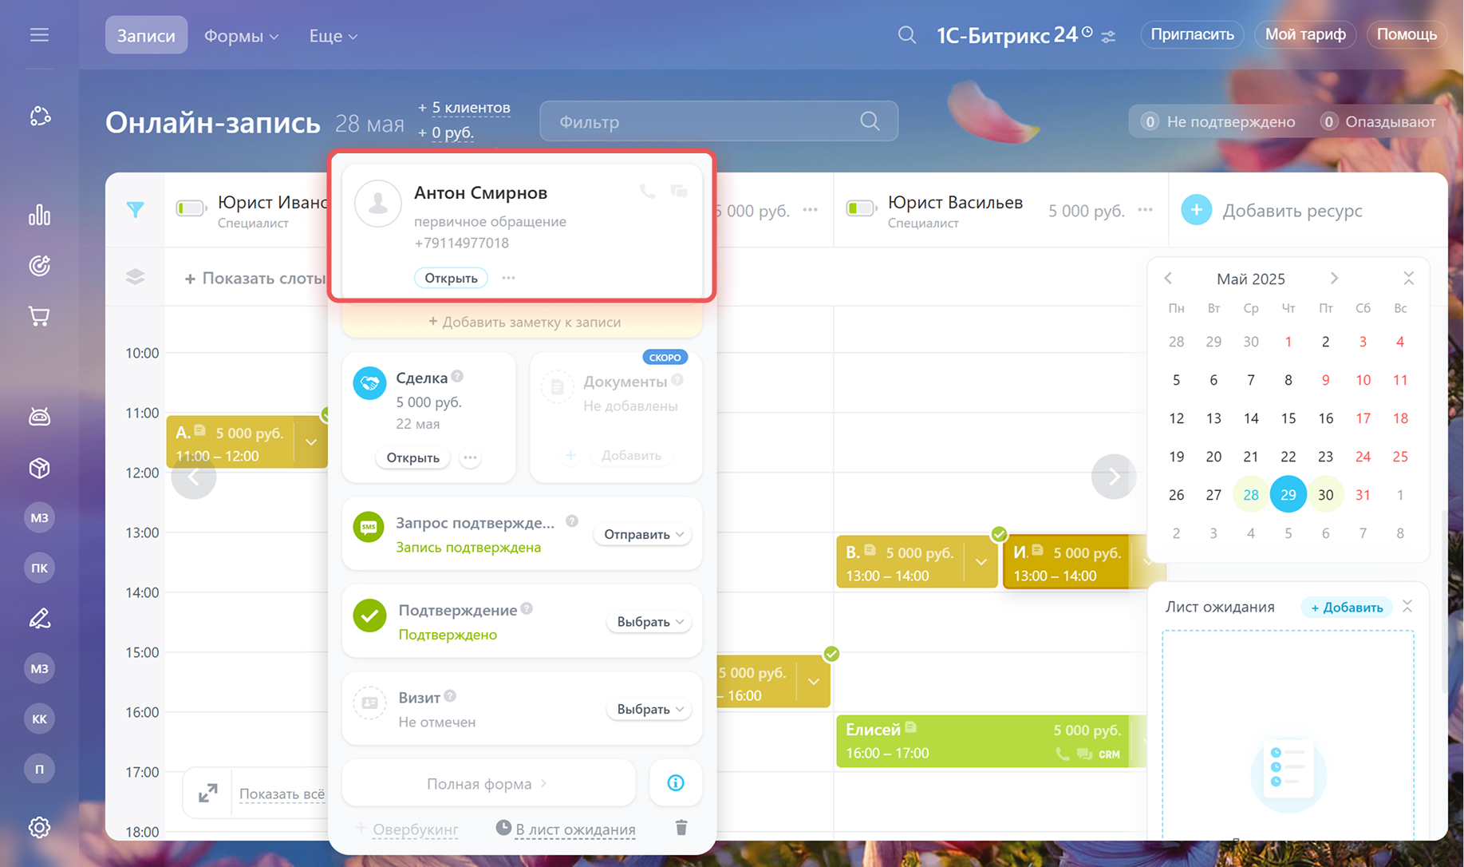
Task: Open the filter funnel icon above the schedule
Action: [136, 210]
